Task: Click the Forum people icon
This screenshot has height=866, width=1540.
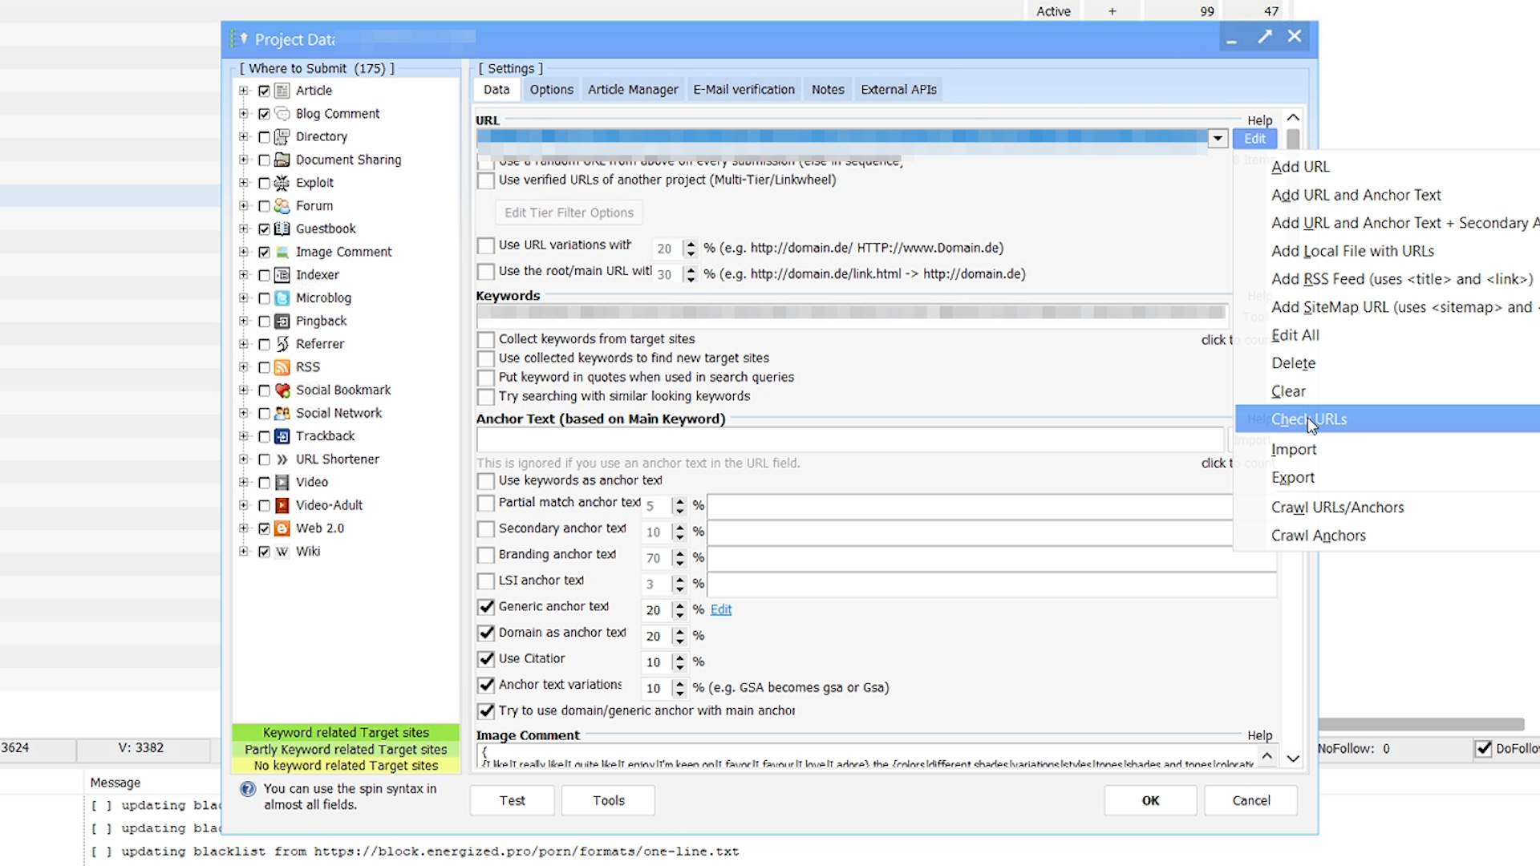Action: (x=282, y=206)
